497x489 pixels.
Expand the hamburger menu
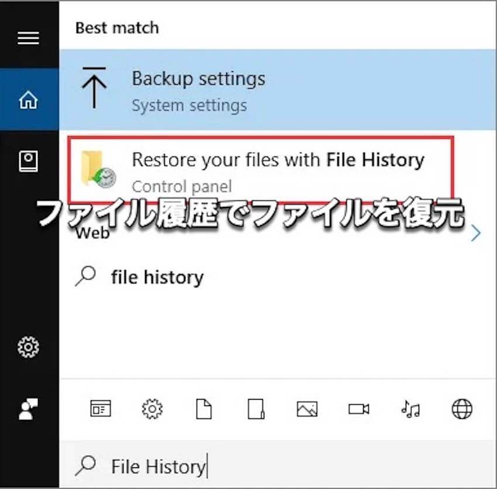click(29, 38)
